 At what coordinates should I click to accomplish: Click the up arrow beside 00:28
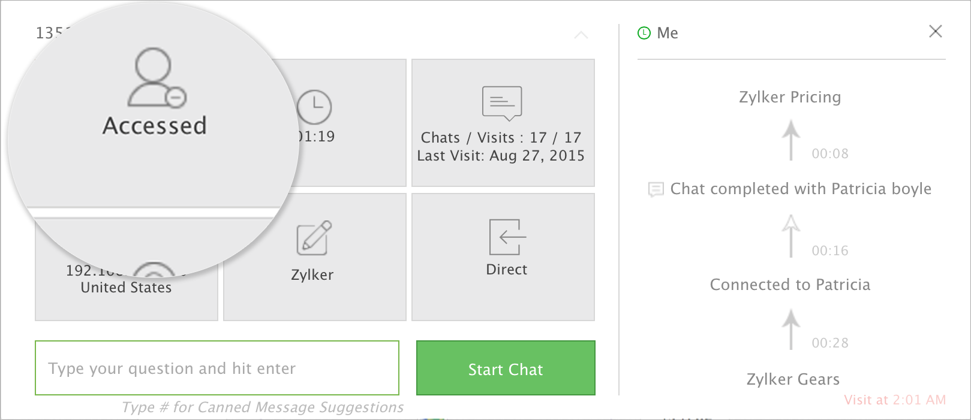[791, 328]
